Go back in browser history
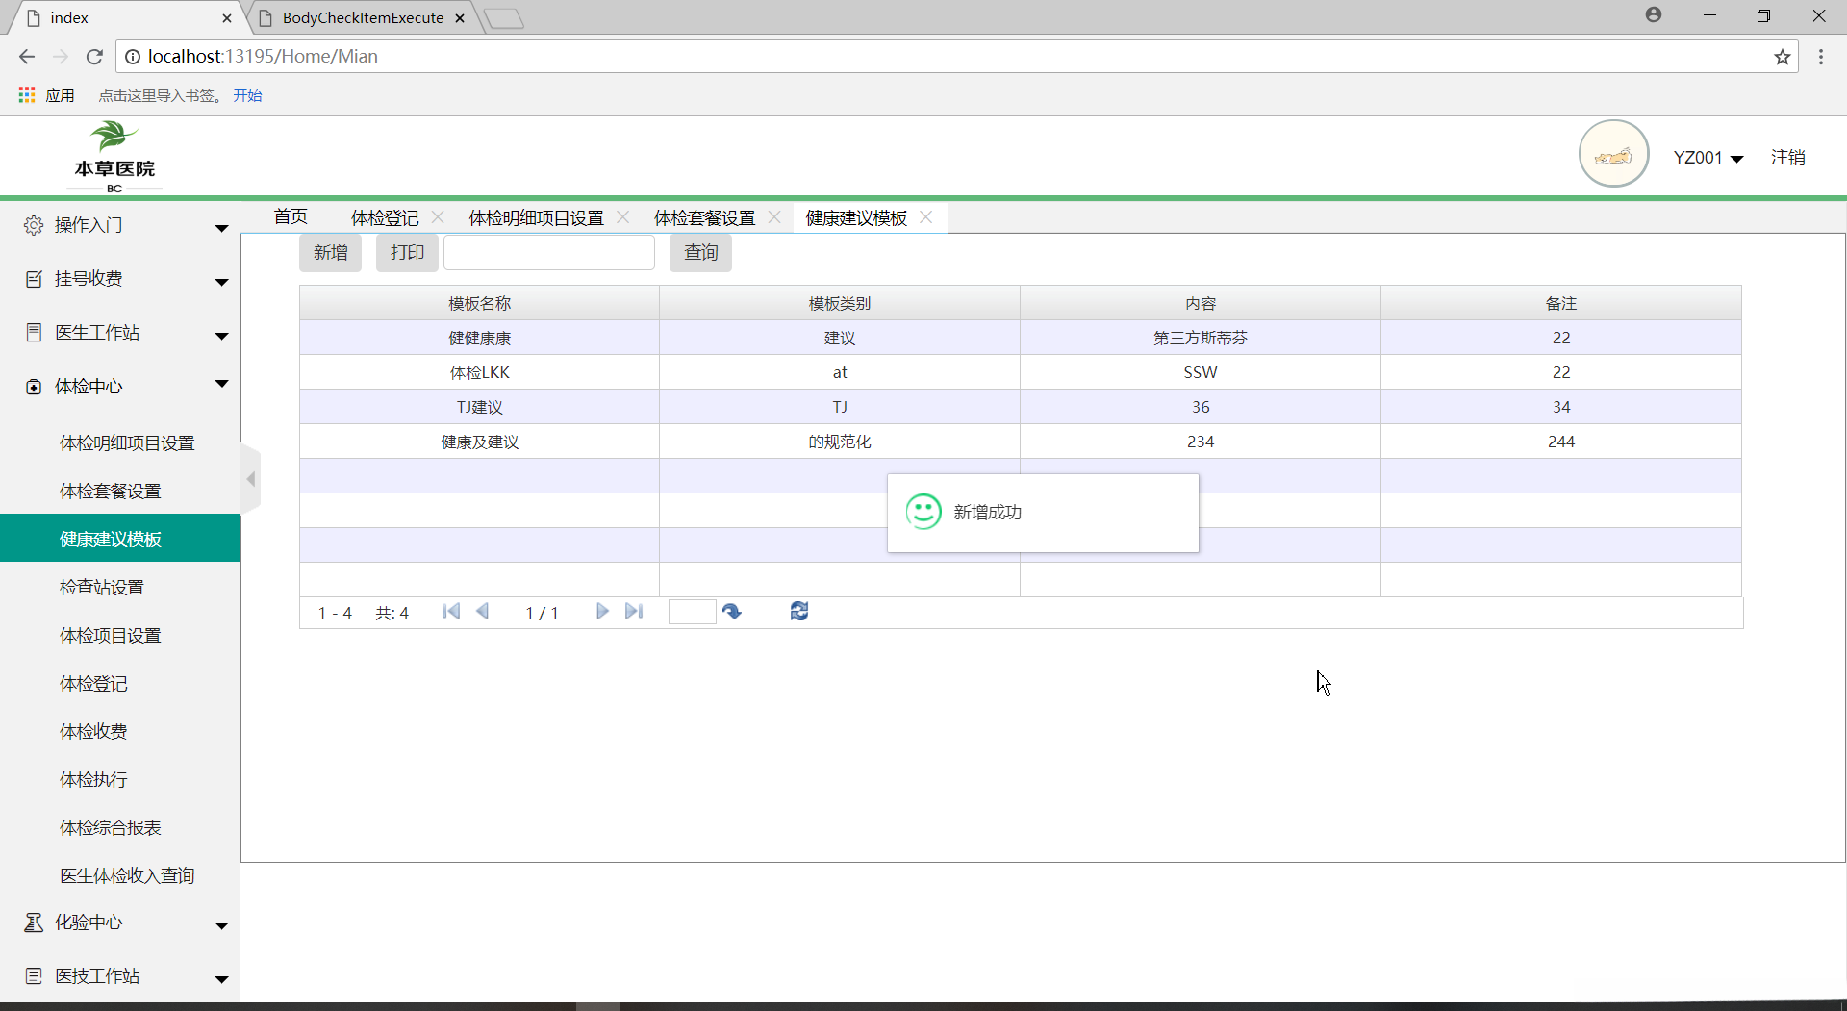1847x1011 pixels. [x=27, y=57]
